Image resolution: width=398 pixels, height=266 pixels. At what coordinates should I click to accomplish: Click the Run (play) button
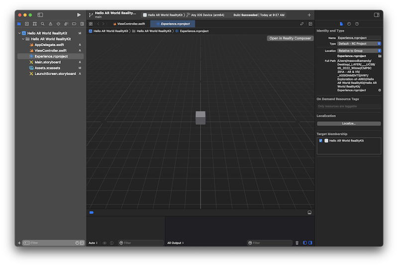79,15
